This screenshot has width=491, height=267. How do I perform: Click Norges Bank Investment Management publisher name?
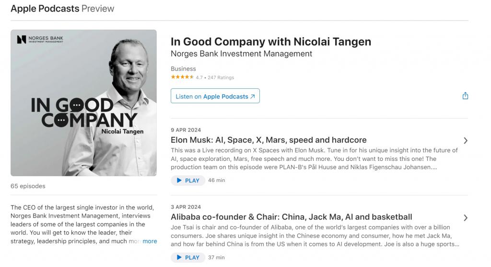[241, 54]
